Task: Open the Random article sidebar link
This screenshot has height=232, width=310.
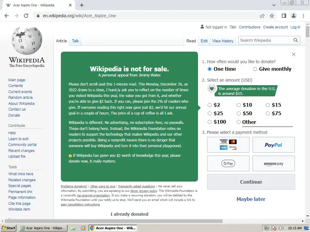Action: click(20, 98)
